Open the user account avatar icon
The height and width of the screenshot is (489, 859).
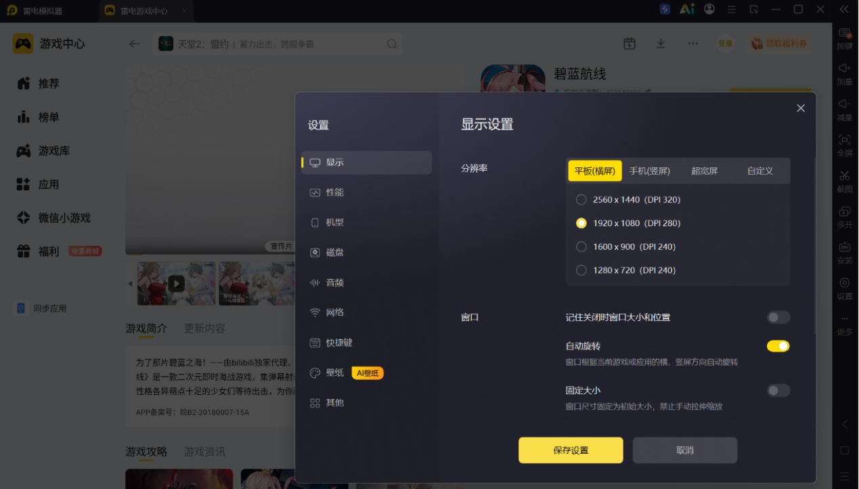click(x=709, y=9)
